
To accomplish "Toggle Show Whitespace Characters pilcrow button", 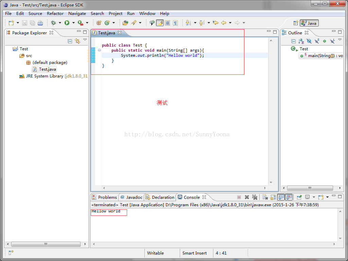I will pos(175,23).
